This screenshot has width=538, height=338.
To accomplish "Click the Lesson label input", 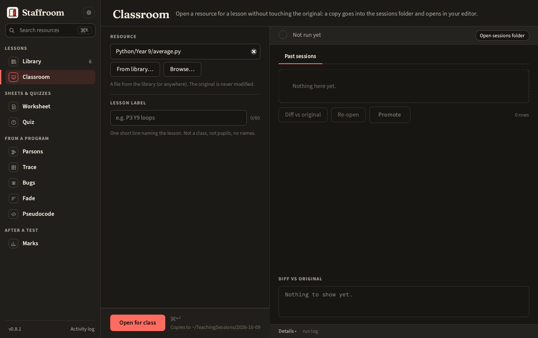I will click(178, 118).
